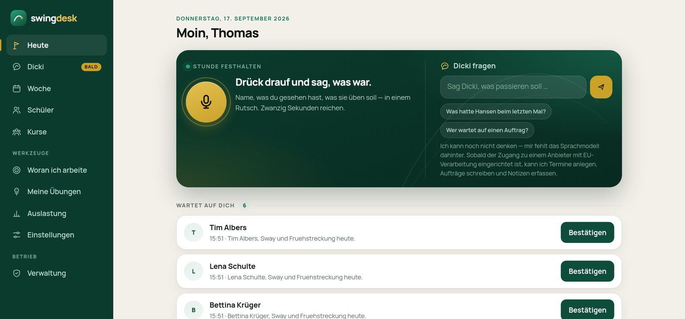This screenshot has width=685, height=319.
Task: Click the 'Stunde festhalten' label
Action: click(227, 67)
